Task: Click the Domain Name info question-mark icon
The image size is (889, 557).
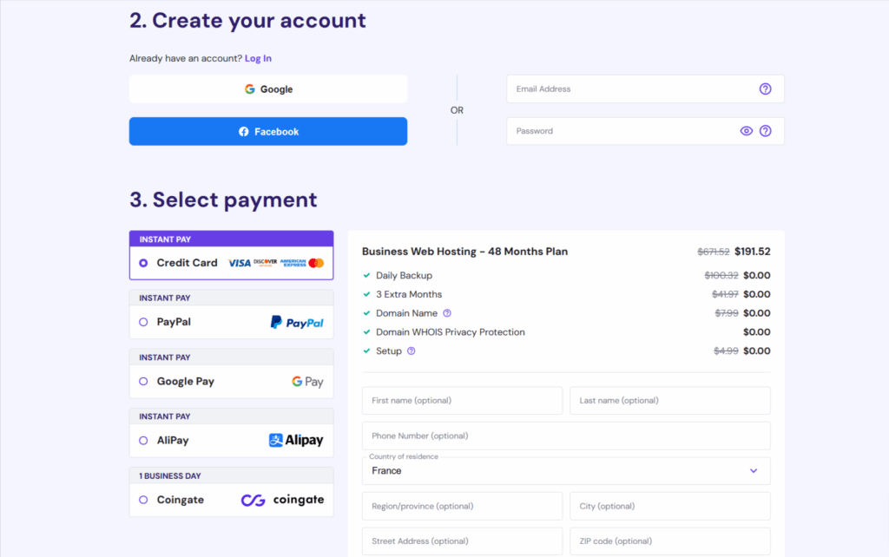Action: (x=447, y=313)
